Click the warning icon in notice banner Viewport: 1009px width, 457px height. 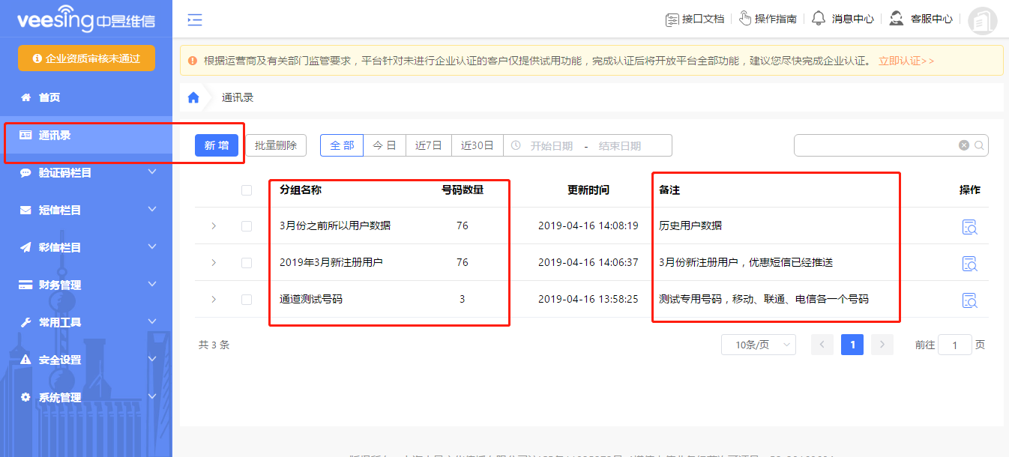pos(193,61)
